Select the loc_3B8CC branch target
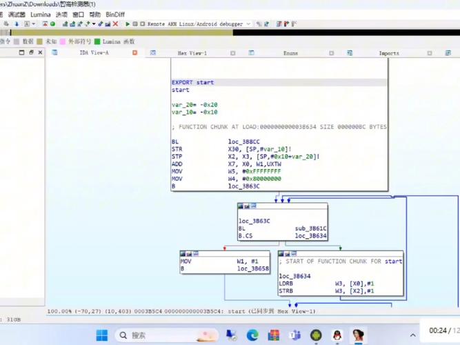 [x=243, y=141]
